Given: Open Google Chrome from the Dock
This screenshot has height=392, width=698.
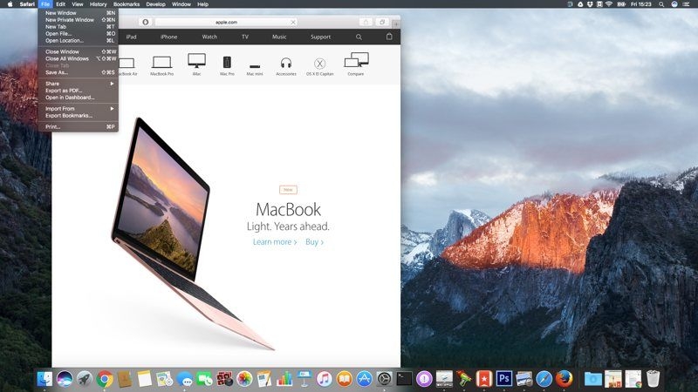Looking at the screenshot, I should (x=104, y=379).
